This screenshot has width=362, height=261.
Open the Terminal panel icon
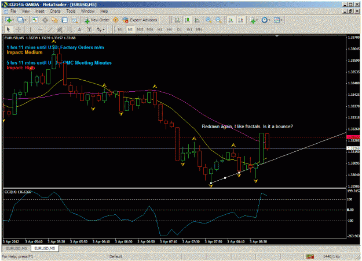(x=65, y=20)
